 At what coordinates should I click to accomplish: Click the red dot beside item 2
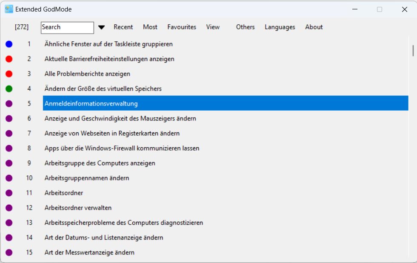click(9, 59)
